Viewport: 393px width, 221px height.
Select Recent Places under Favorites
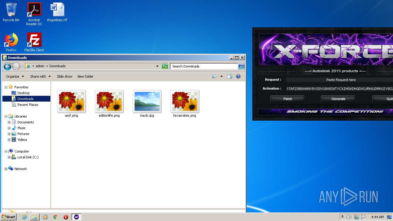point(28,105)
